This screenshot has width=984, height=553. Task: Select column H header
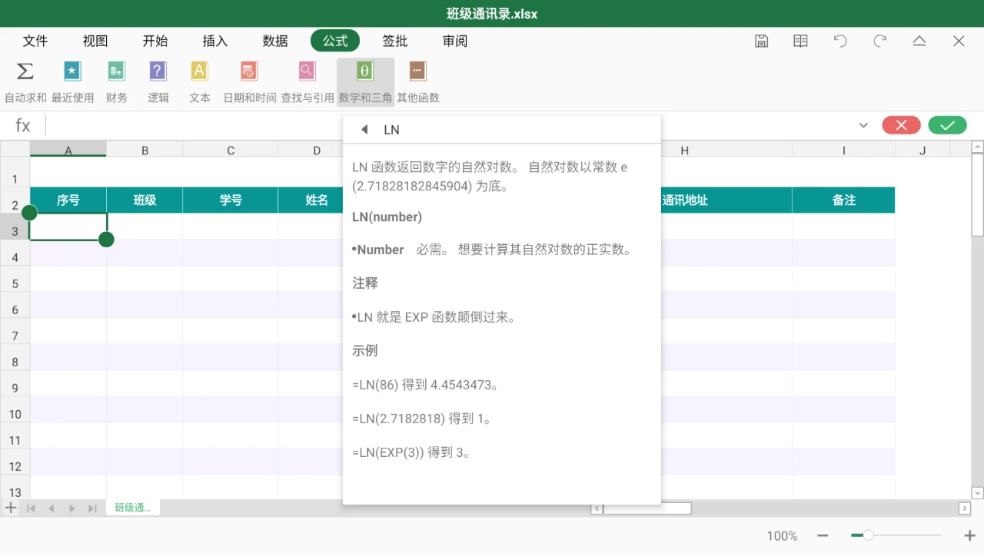click(684, 151)
